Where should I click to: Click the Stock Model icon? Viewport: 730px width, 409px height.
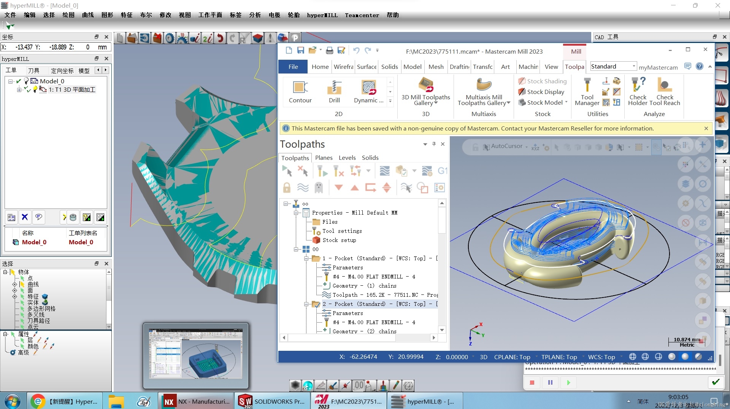(522, 102)
